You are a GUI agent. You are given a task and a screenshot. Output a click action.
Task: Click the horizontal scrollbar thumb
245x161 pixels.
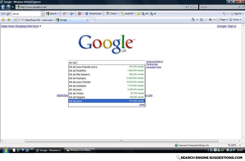click(121, 141)
